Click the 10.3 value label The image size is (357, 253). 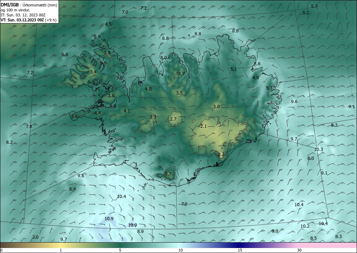tap(318, 149)
